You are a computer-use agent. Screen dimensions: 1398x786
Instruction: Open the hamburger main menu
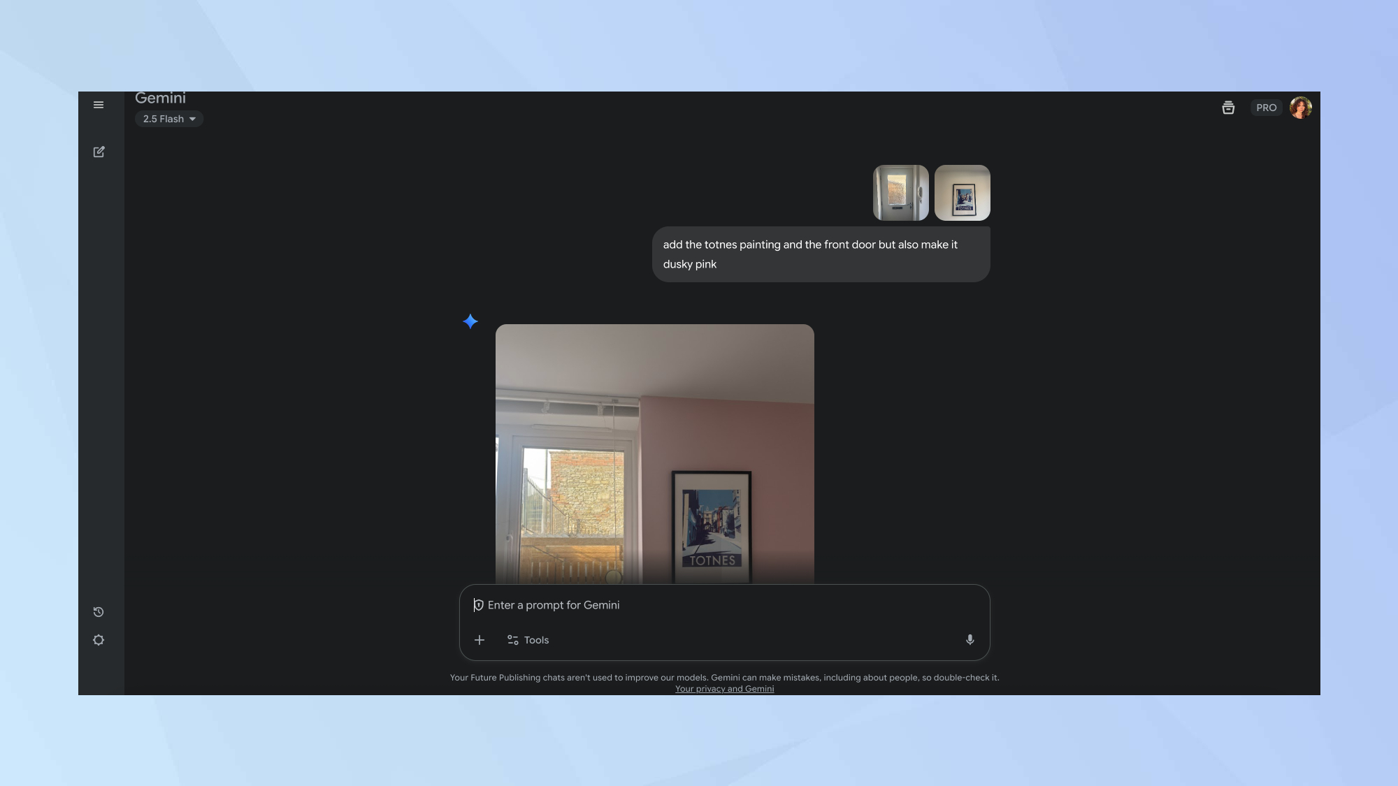tap(99, 105)
